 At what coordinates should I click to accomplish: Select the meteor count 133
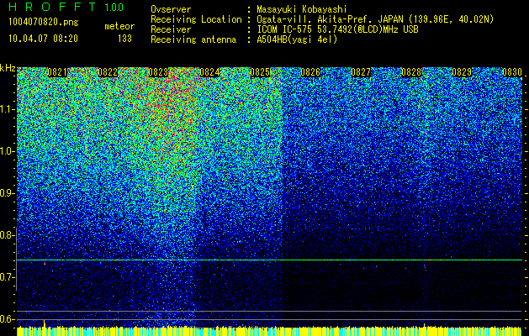click(124, 39)
